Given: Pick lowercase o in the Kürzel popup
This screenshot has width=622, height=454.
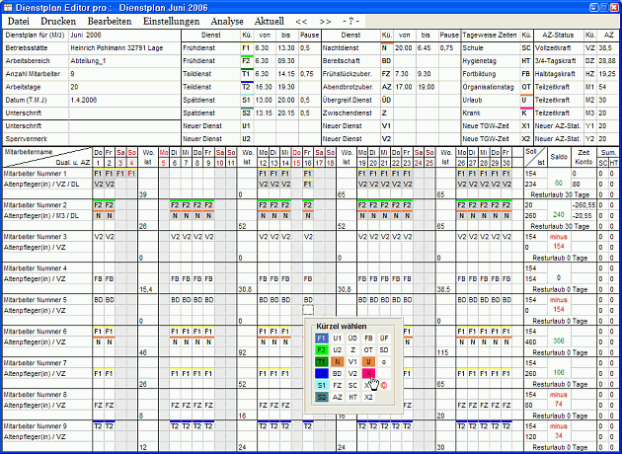Looking at the screenshot, I should (384, 362).
